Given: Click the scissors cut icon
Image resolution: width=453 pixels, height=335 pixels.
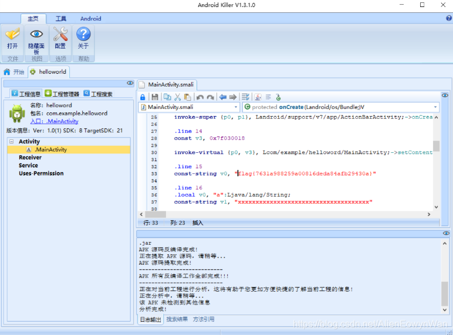Looking at the screenshot, I should (177, 97).
